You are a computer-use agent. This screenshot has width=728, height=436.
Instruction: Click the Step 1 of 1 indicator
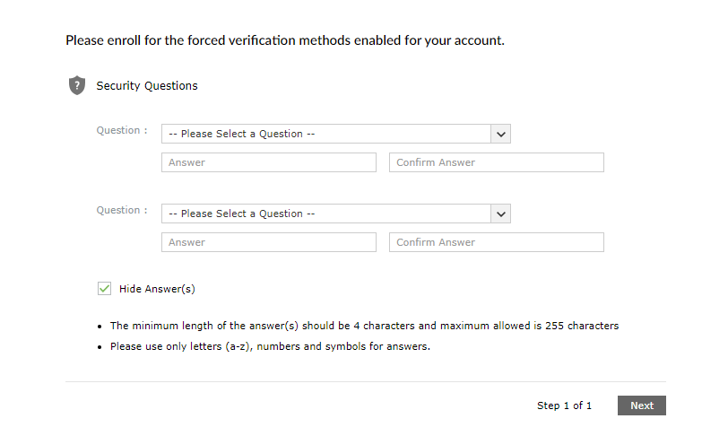[x=564, y=405]
